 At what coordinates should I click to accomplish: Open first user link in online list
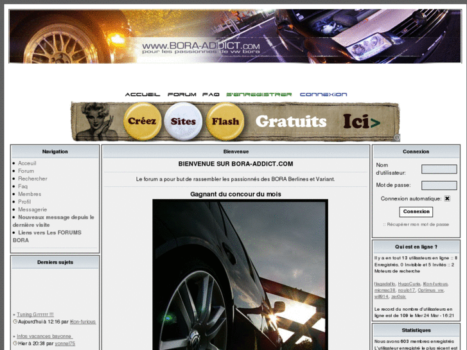pyautogui.click(x=385, y=284)
